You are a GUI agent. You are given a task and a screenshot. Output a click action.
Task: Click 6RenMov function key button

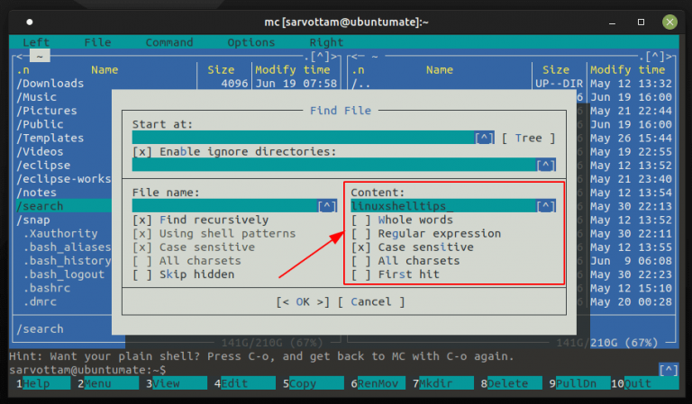point(378,383)
